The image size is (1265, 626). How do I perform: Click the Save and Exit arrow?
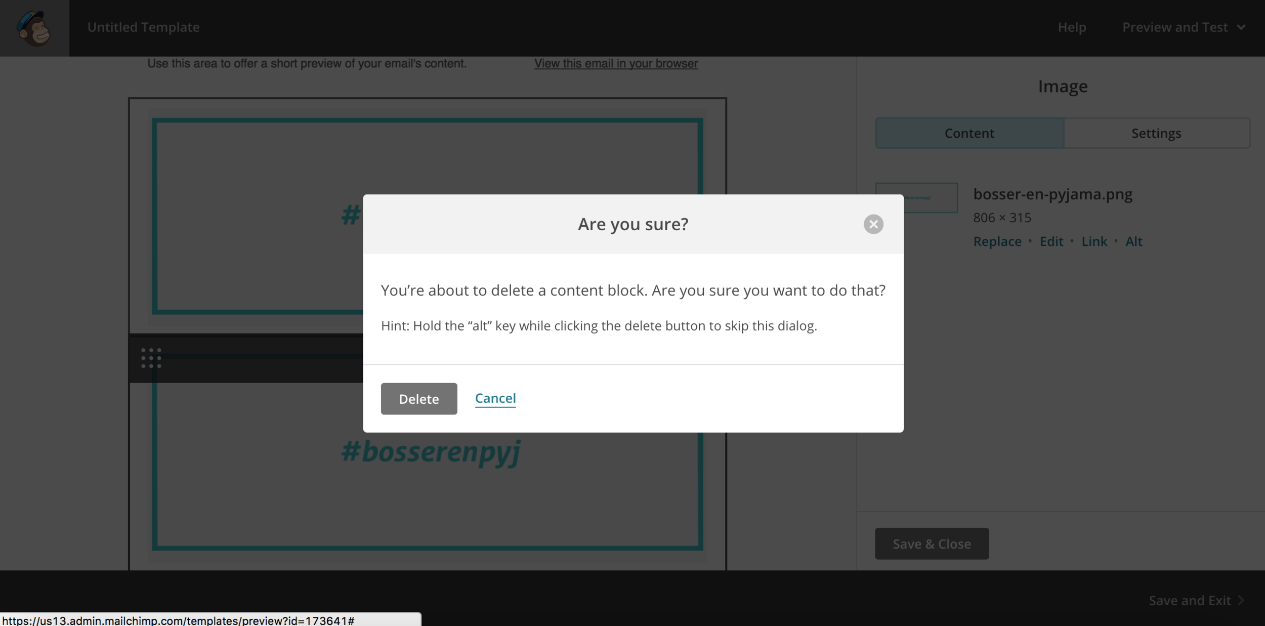click(x=1241, y=600)
